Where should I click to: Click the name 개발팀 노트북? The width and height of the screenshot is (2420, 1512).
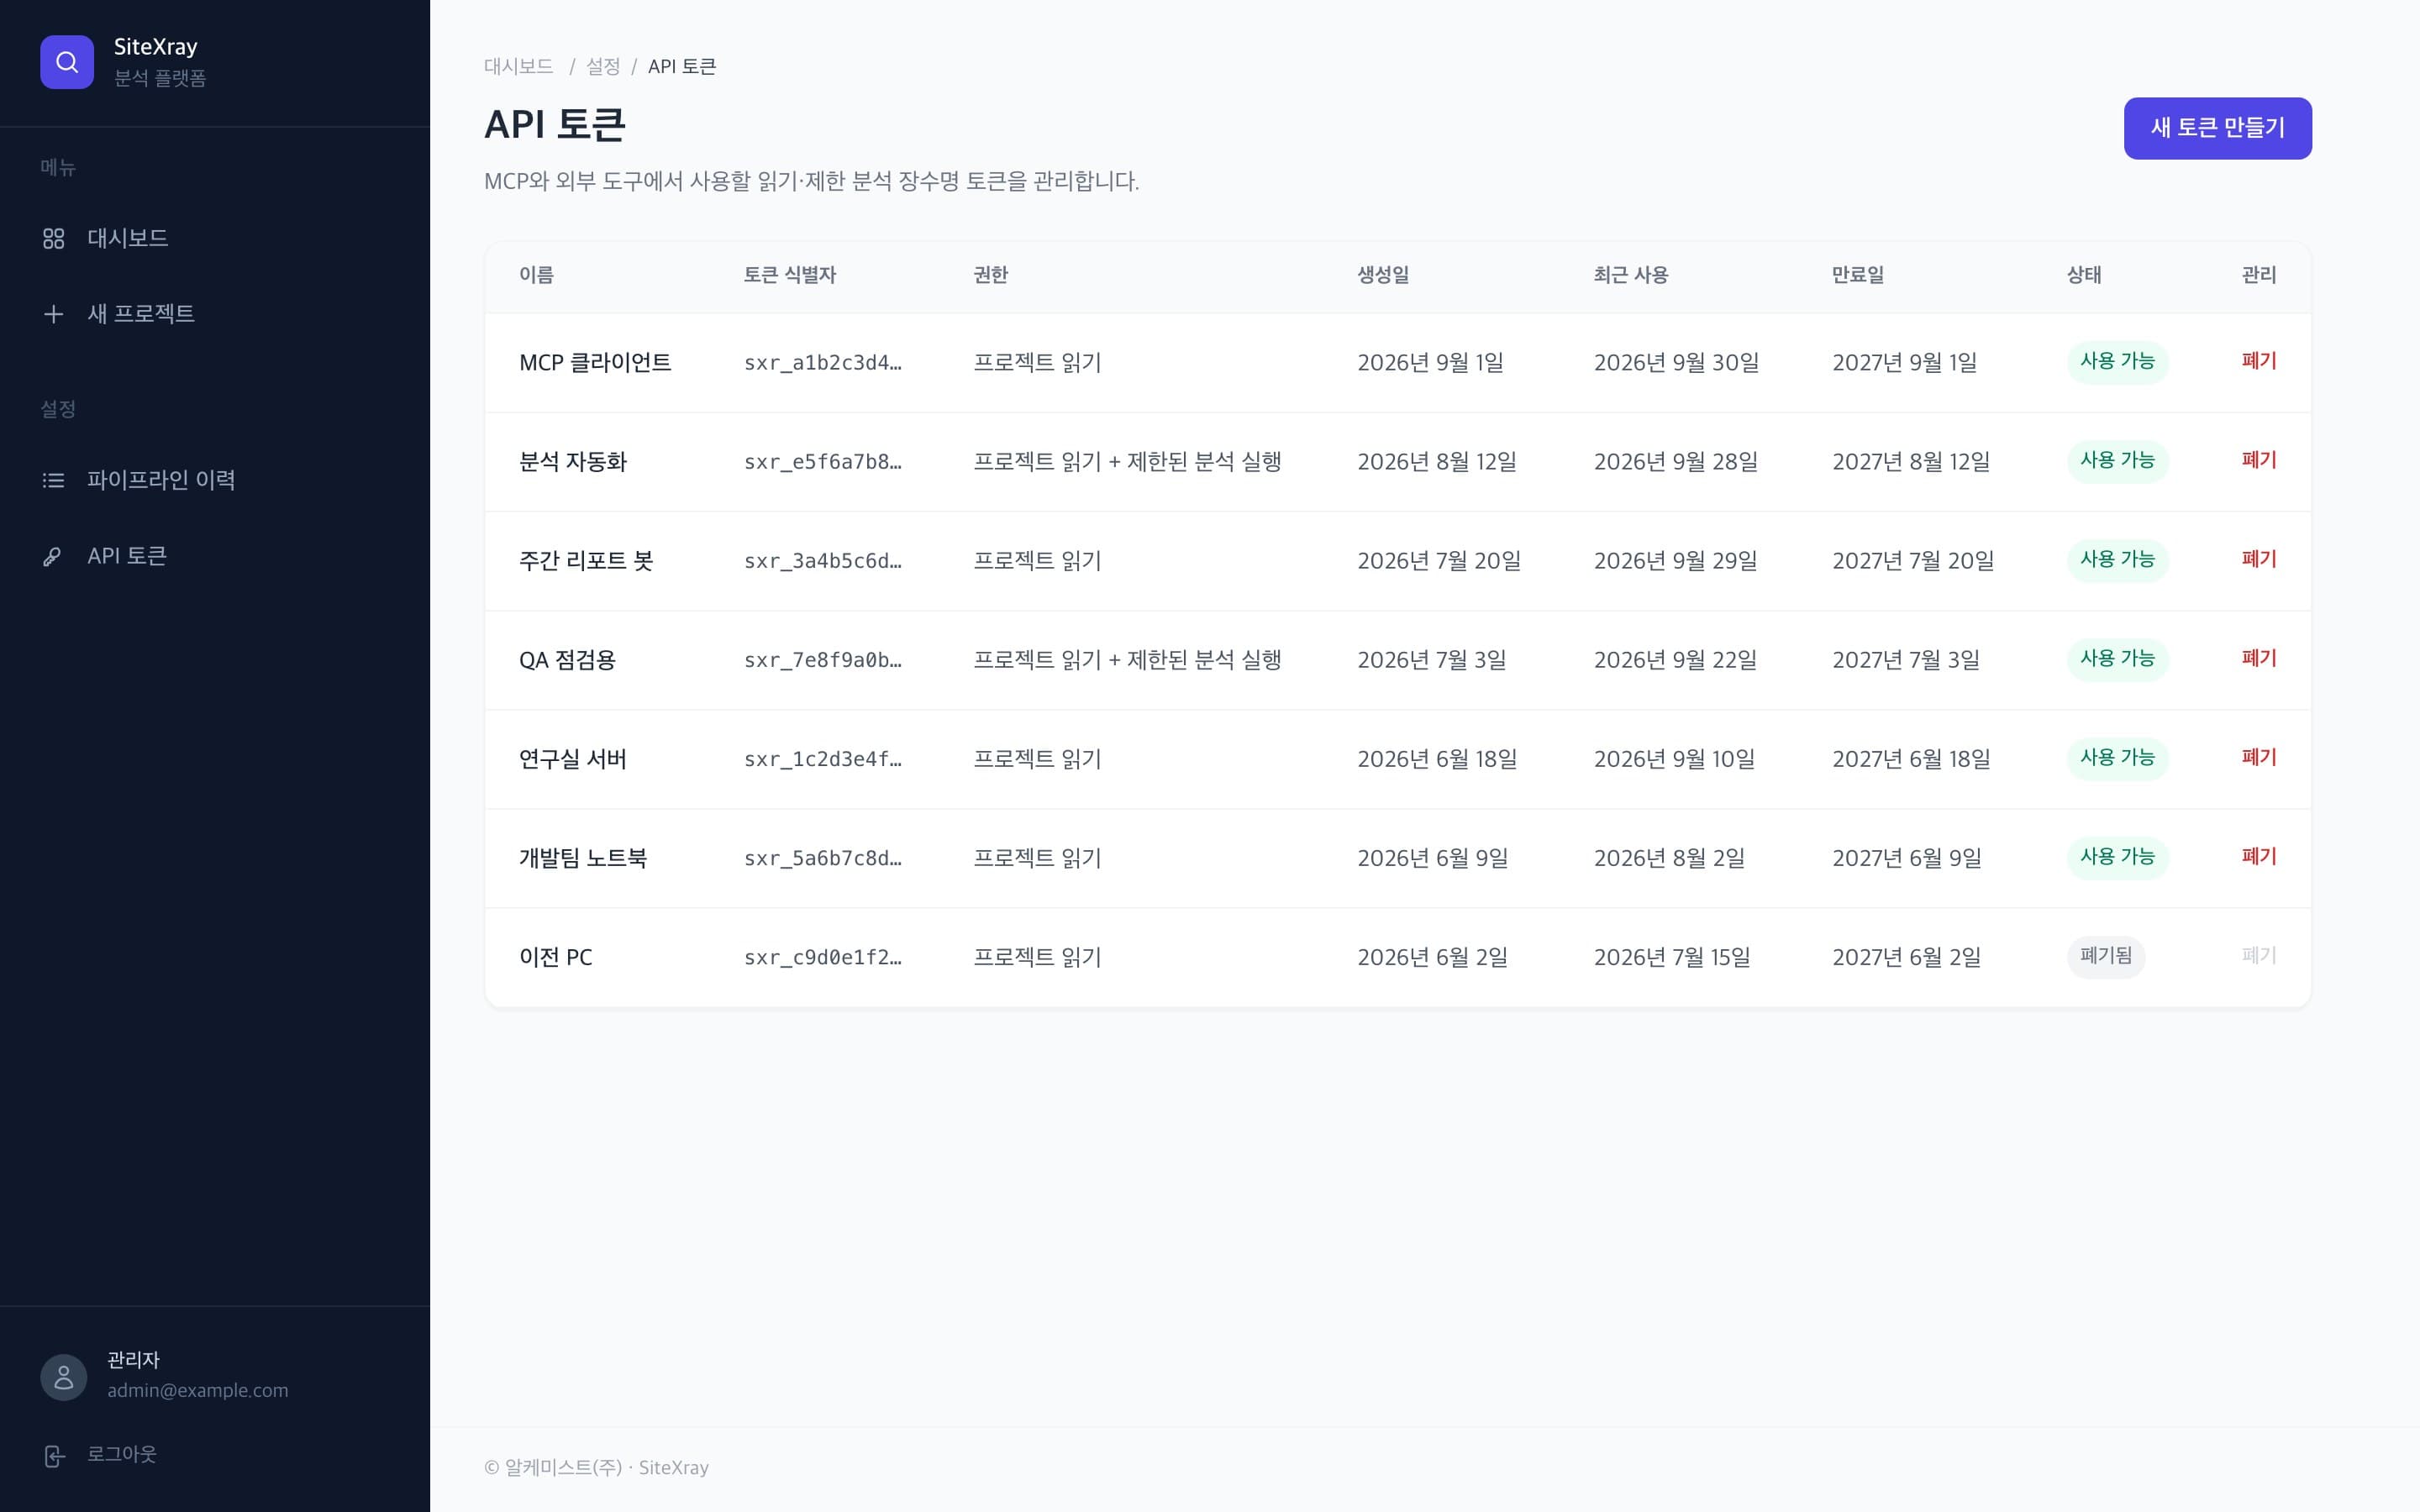(582, 858)
